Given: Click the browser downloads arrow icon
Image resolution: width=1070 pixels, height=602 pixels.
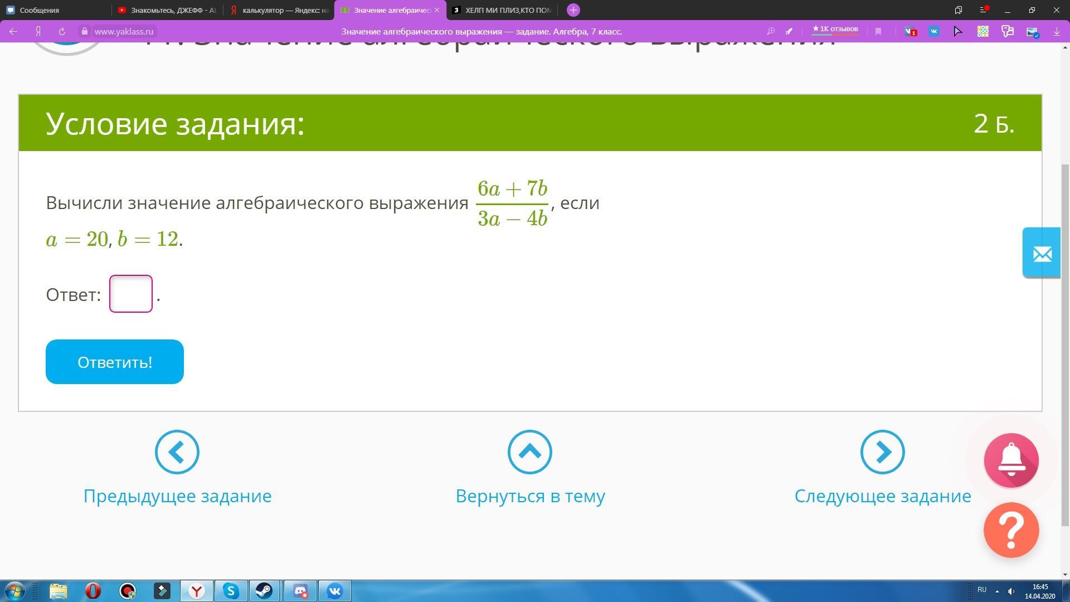Looking at the screenshot, I should click(1057, 32).
